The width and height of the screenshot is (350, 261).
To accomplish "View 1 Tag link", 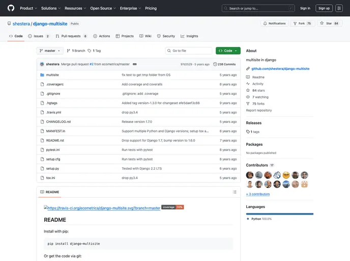I will [x=94, y=51].
